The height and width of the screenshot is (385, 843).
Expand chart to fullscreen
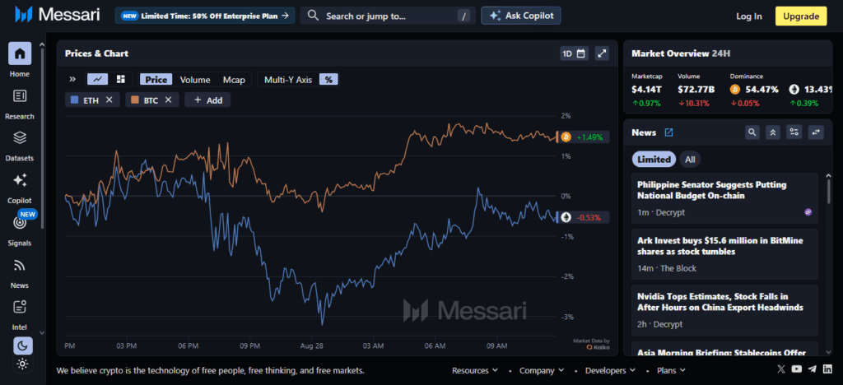602,53
